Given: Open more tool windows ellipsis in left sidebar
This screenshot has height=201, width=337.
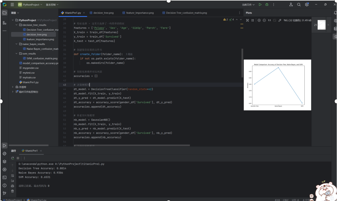Looking at the screenshot, I should (4, 31).
